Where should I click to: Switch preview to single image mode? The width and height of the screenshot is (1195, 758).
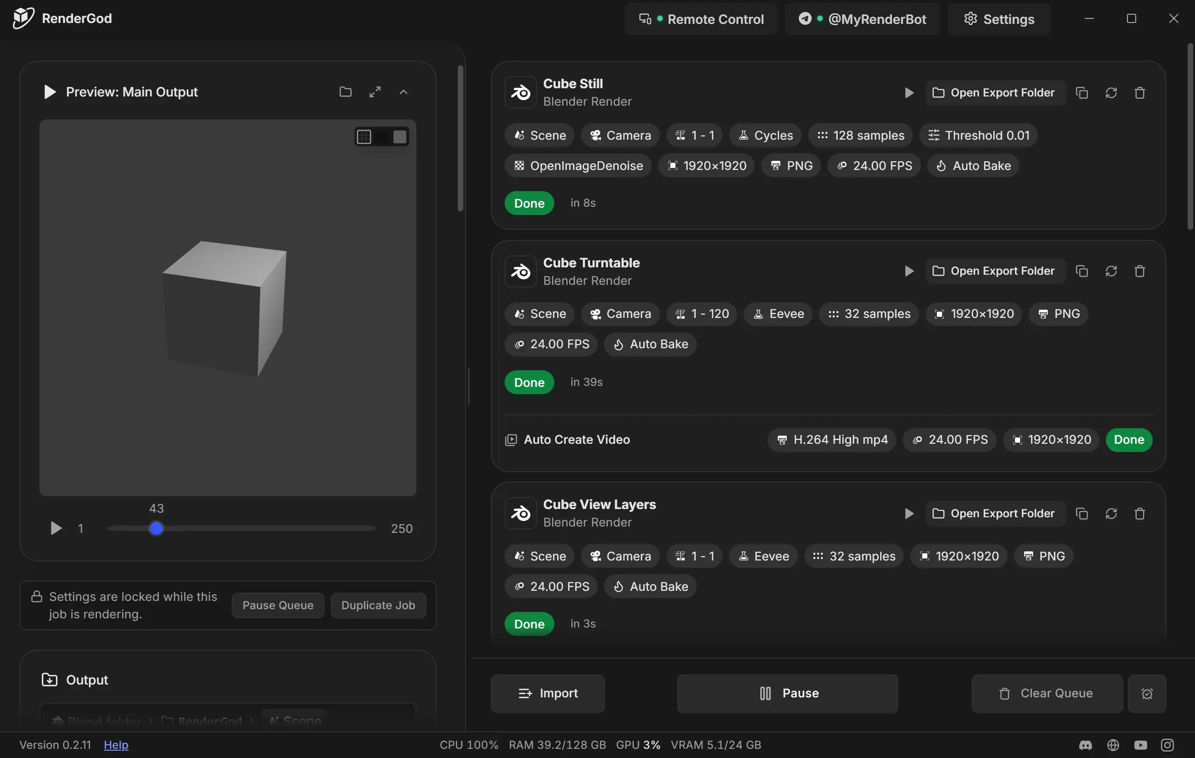[x=399, y=136]
